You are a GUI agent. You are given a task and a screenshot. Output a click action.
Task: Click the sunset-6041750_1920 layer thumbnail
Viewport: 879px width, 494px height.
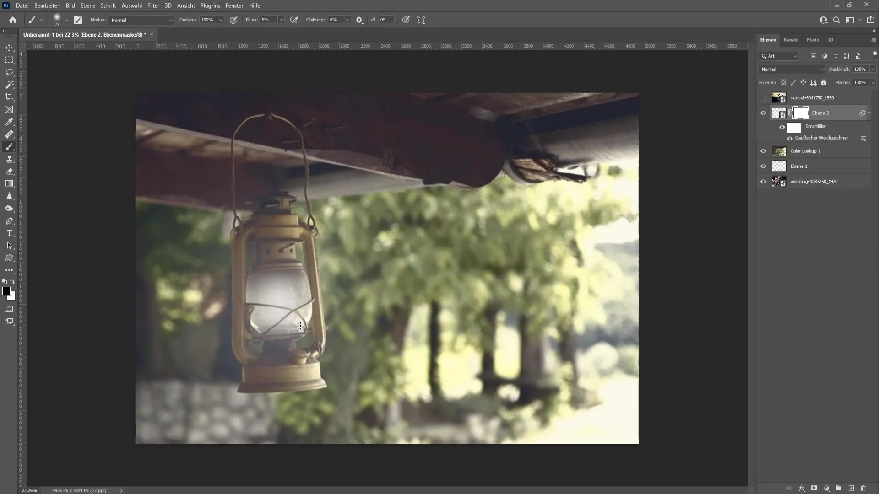tap(778, 98)
